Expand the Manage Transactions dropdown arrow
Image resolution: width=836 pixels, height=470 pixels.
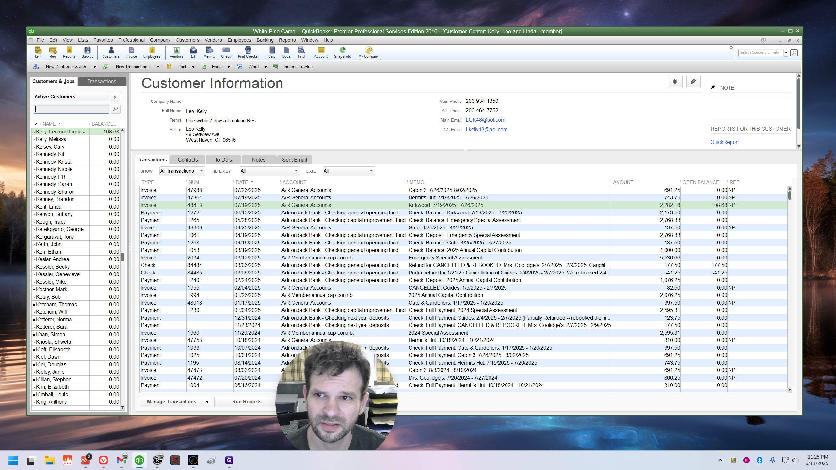207,402
